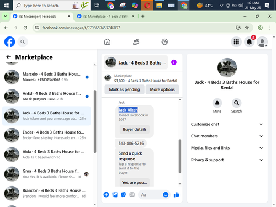The image size is (276, 207).
Task: Expand the Chat members section
Action: click(x=227, y=136)
